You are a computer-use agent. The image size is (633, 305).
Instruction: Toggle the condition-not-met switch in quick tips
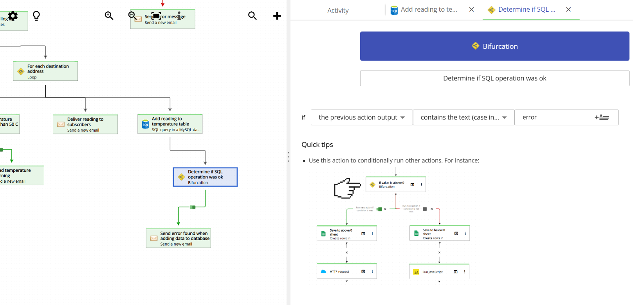(425, 209)
